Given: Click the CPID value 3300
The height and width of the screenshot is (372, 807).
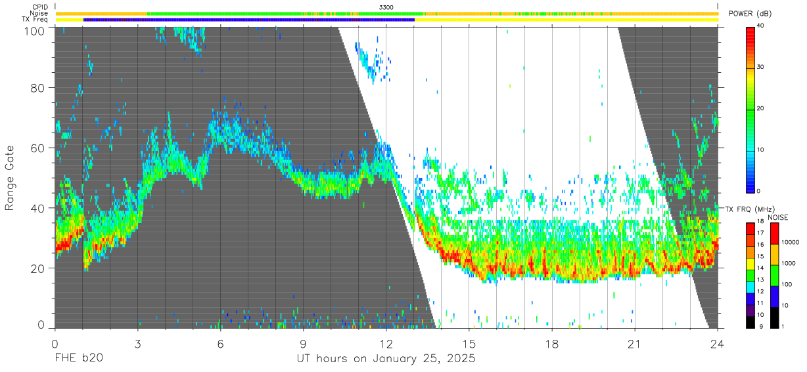Looking at the screenshot, I should pyautogui.click(x=386, y=7).
